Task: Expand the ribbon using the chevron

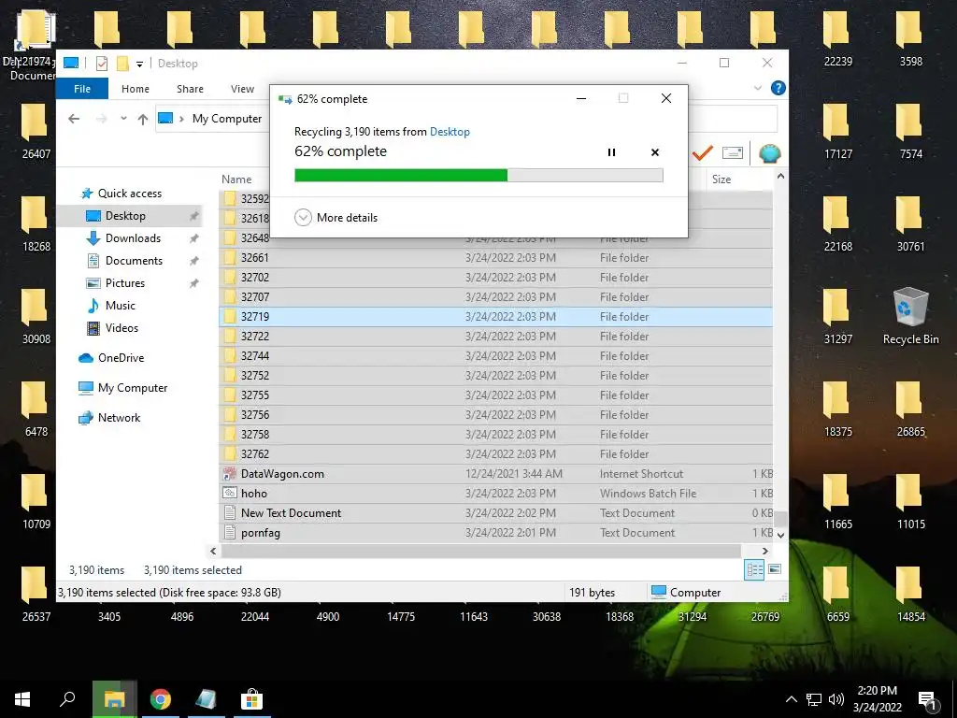Action: [757, 88]
